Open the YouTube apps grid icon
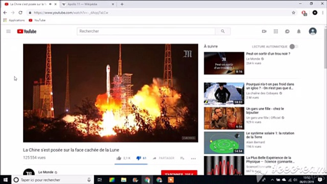 276,31
